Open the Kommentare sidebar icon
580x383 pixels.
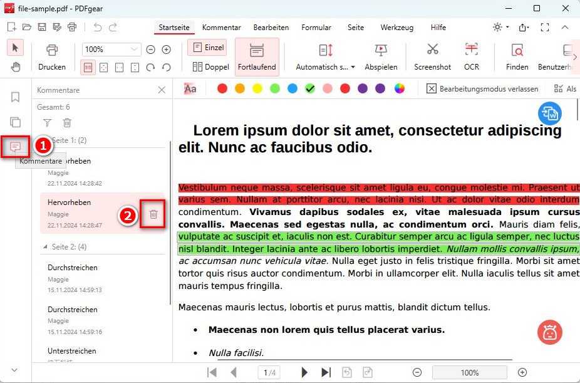pyautogui.click(x=14, y=146)
